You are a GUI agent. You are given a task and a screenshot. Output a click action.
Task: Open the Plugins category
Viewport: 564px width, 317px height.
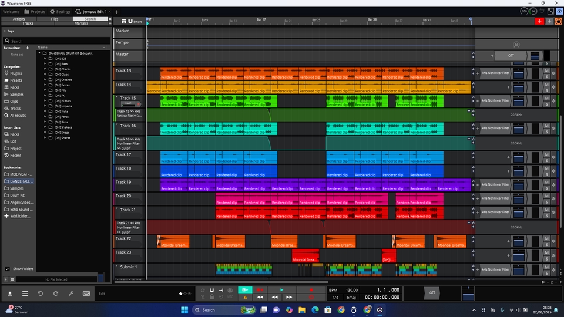coord(16,73)
